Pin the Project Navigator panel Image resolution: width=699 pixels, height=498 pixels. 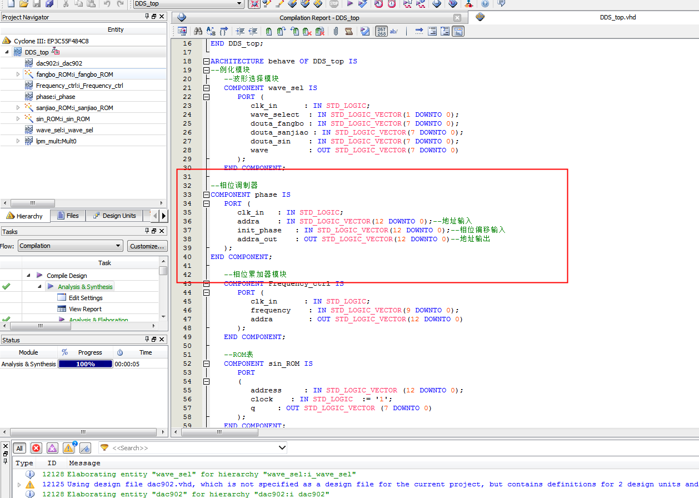147,17
